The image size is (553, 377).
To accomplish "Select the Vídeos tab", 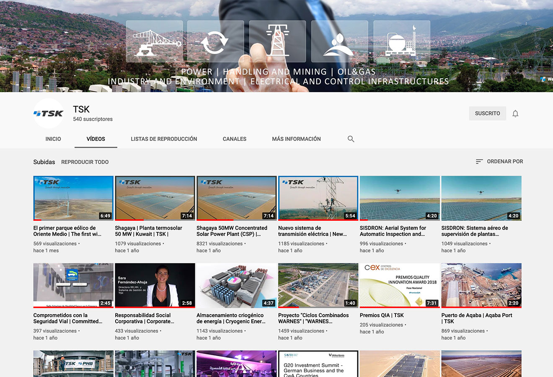I will (96, 139).
